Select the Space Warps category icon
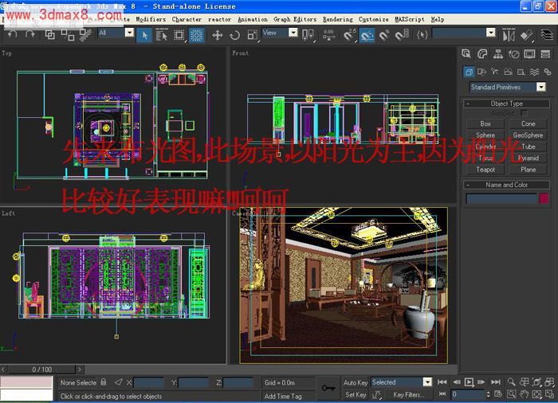Image resolution: width=558 pixels, height=403 pixels. pyautogui.click(x=534, y=72)
